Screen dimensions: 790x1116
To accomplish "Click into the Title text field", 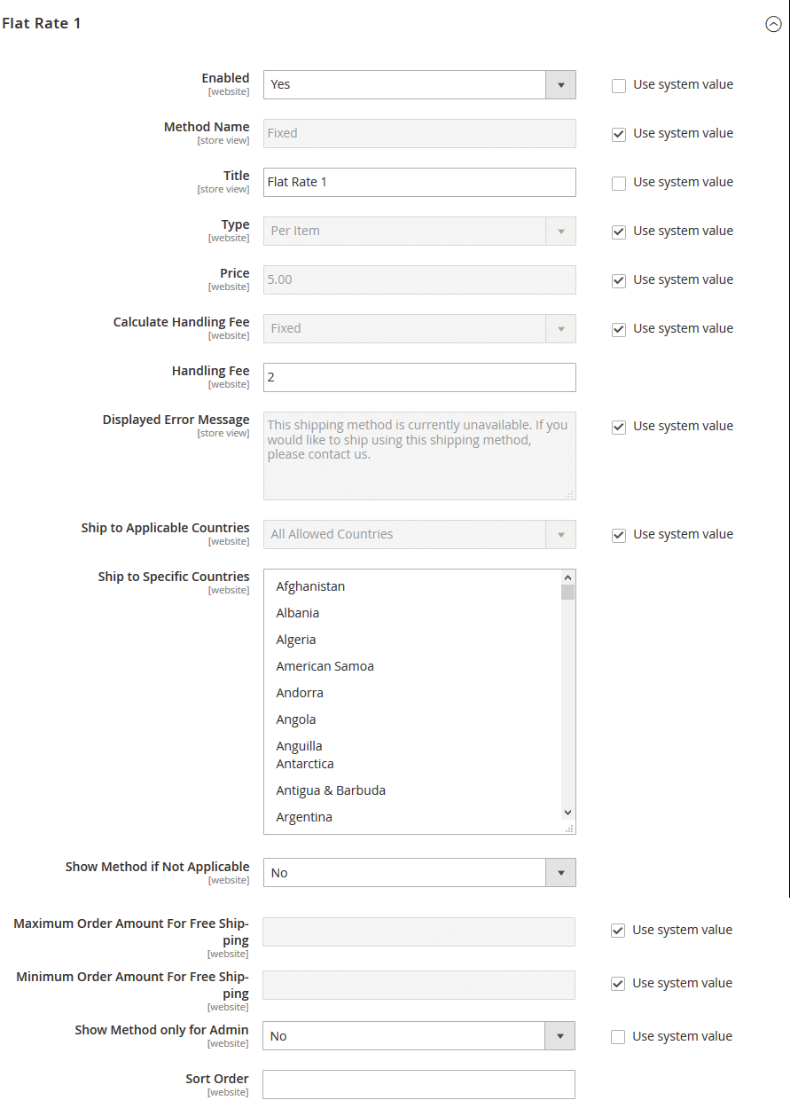I will coord(419,183).
